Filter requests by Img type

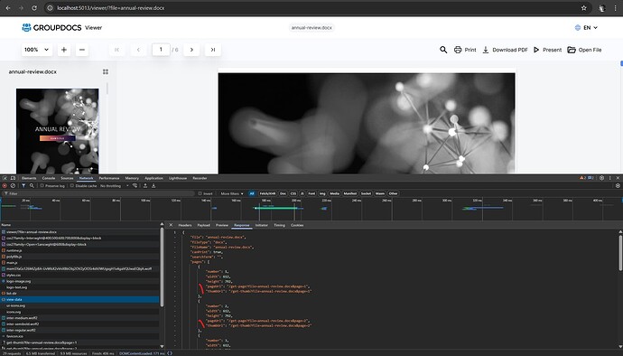pos(322,193)
